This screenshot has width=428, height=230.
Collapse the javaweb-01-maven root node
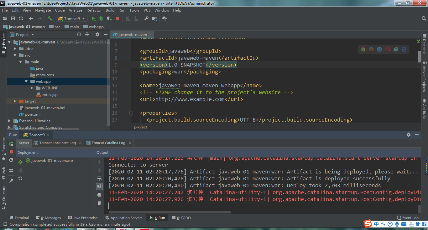point(9,42)
